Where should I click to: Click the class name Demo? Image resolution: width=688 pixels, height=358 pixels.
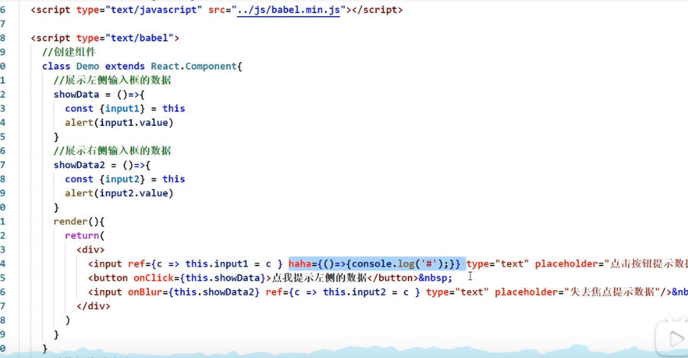click(x=87, y=66)
